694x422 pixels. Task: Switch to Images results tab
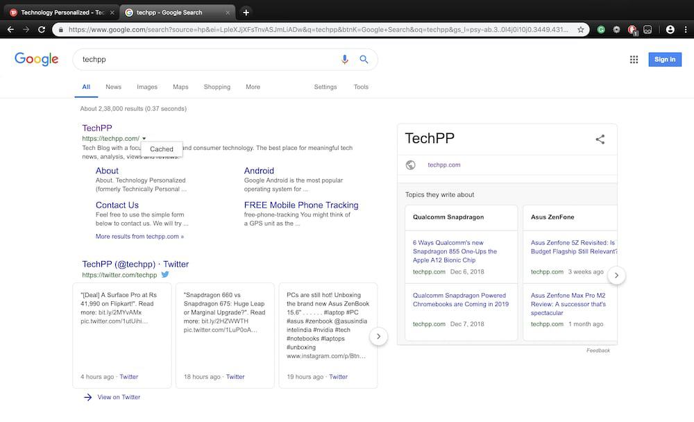[x=147, y=87]
